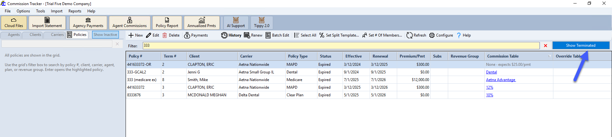612x137 pixels.
Task: Clear the left sidebar search box
Action: click(x=117, y=44)
